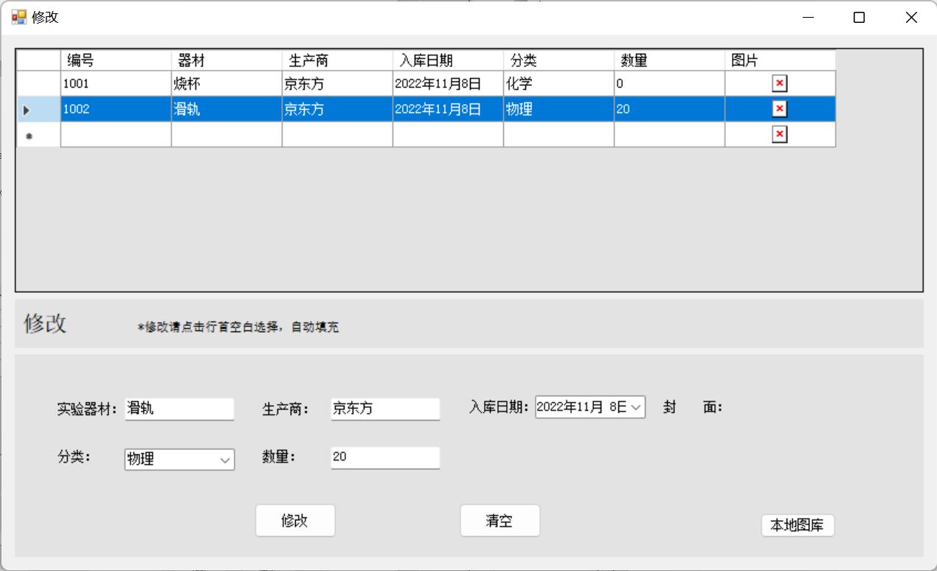
Task: Click the 数量 column header
Action: [x=668, y=60]
